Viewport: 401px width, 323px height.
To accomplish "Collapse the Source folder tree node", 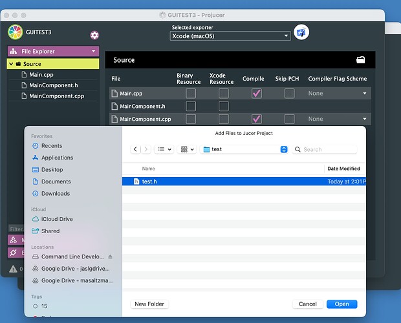I will pos(11,64).
